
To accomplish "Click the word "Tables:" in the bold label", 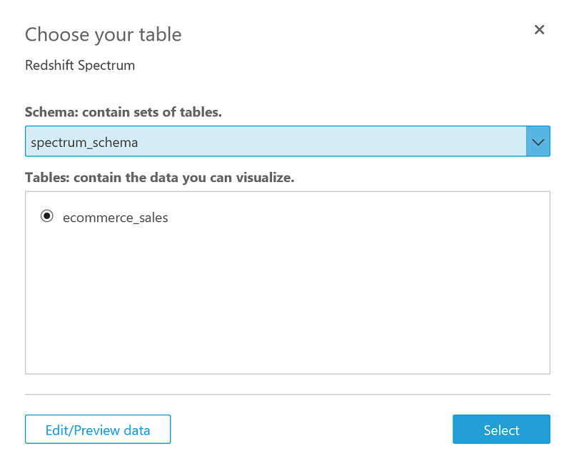I will (47, 178).
